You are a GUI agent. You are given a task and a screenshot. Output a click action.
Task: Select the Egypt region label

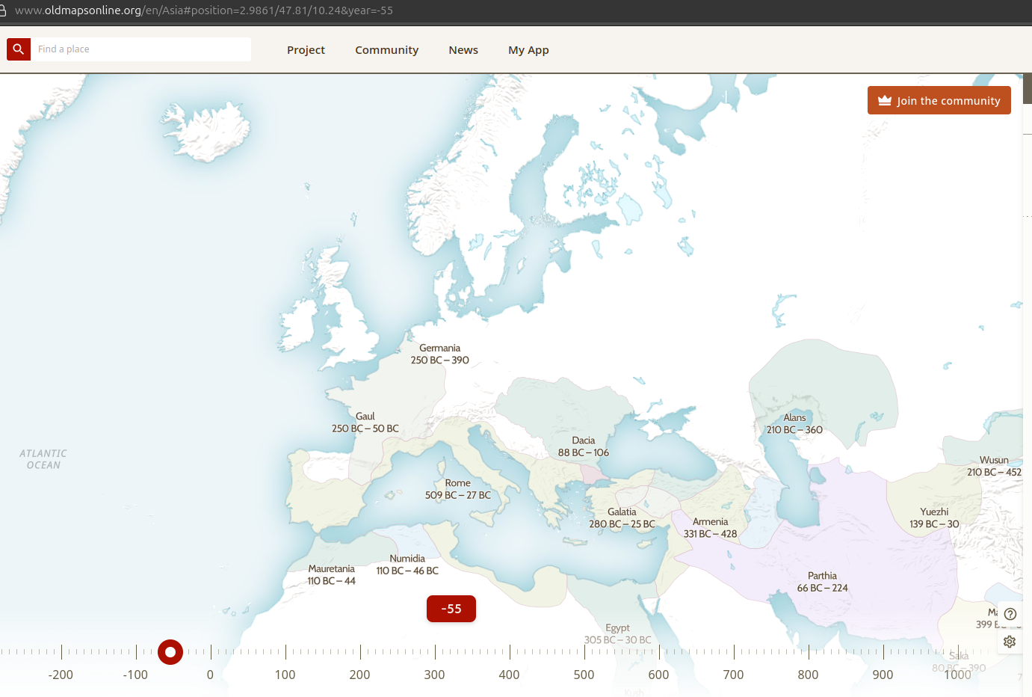617,633
